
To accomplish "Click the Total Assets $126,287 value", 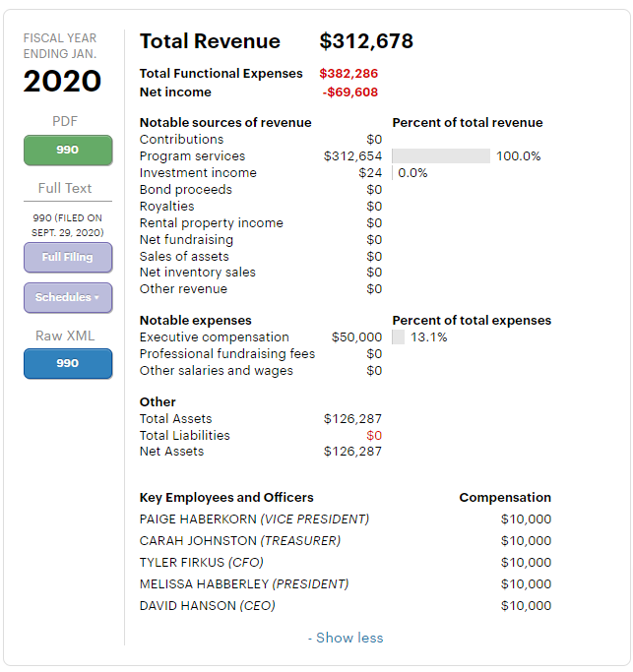I will click(x=352, y=419).
